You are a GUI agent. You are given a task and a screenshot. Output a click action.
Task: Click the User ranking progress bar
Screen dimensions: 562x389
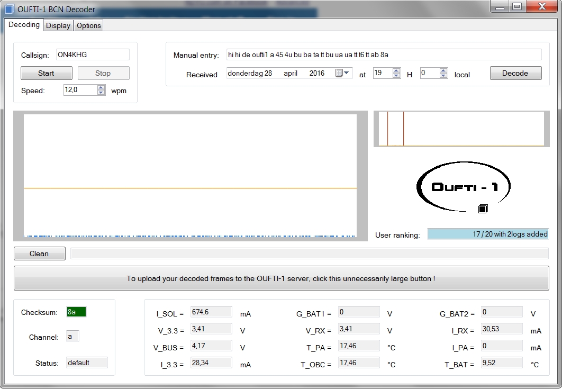click(x=488, y=234)
